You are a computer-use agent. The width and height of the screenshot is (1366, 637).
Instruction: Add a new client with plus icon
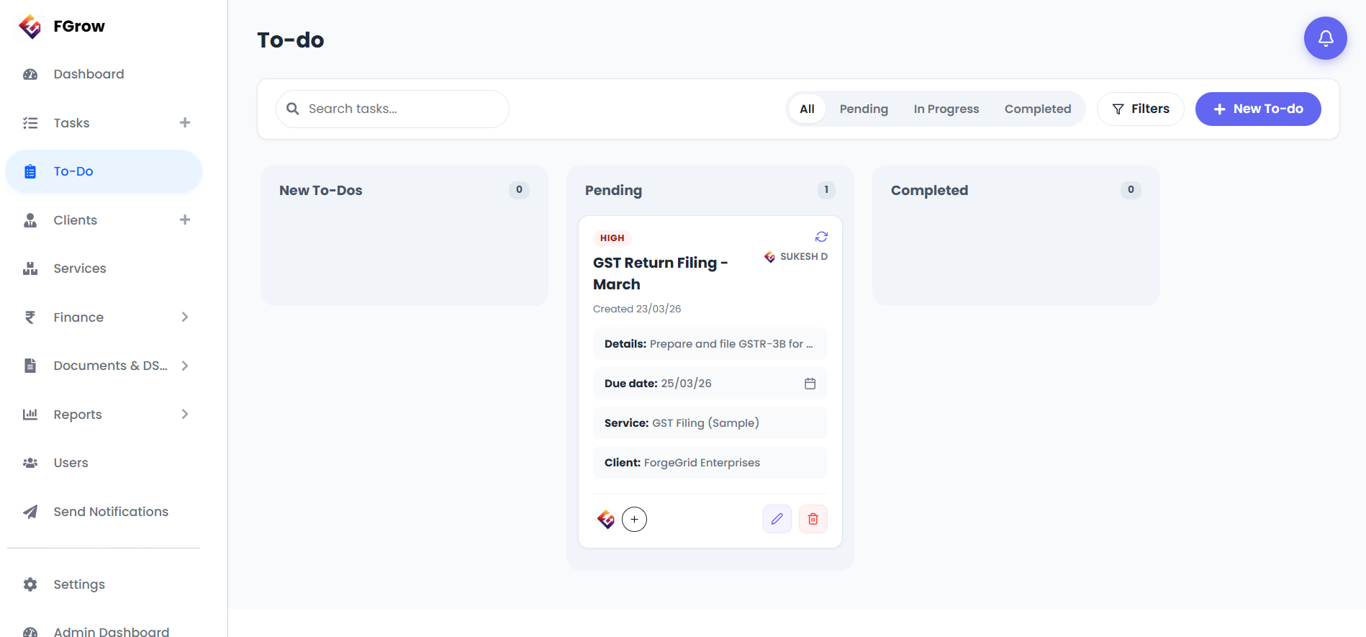tap(185, 220)
